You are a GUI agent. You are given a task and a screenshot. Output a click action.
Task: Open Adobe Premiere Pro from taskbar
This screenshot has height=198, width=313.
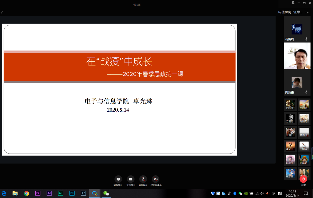pos(38,193)
